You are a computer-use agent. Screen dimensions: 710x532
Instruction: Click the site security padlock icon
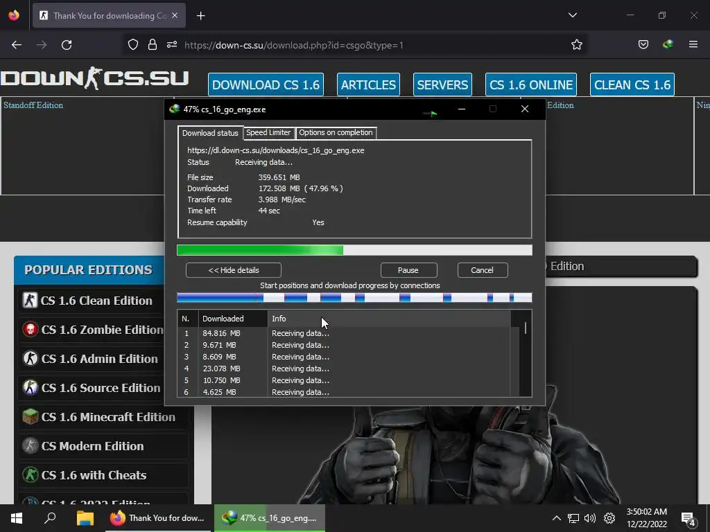point(153,45)
